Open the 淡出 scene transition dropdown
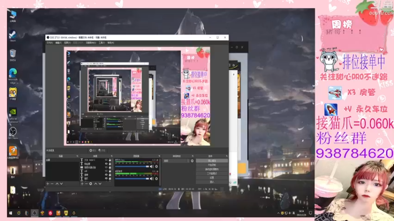 pos(176,161)
